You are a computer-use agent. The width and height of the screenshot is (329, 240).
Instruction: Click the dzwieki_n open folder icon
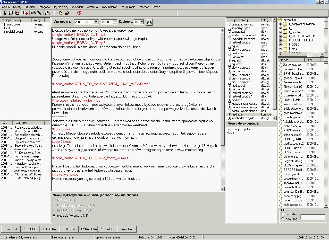tap(280, 20)
